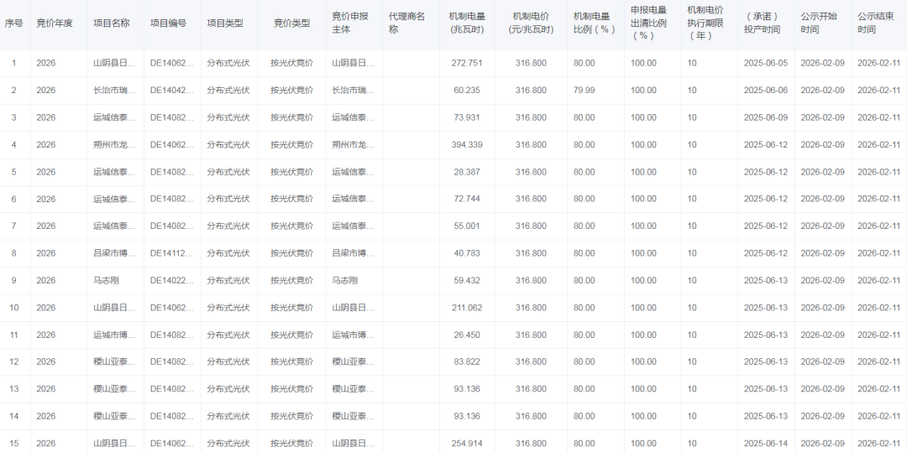Click the 机制电量比例(%) column header

click(x=595, y=23)
